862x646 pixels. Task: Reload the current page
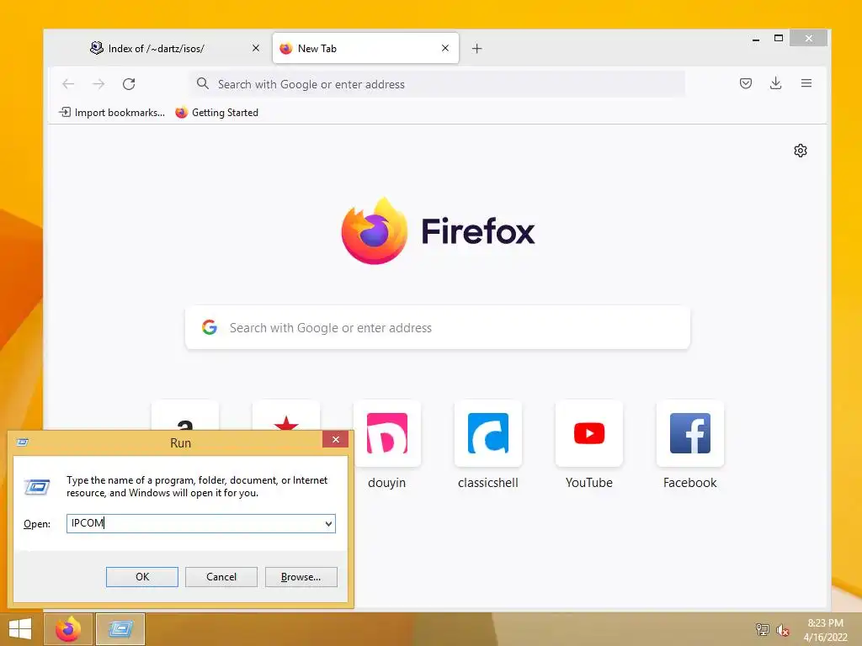(x=129, y=84)
